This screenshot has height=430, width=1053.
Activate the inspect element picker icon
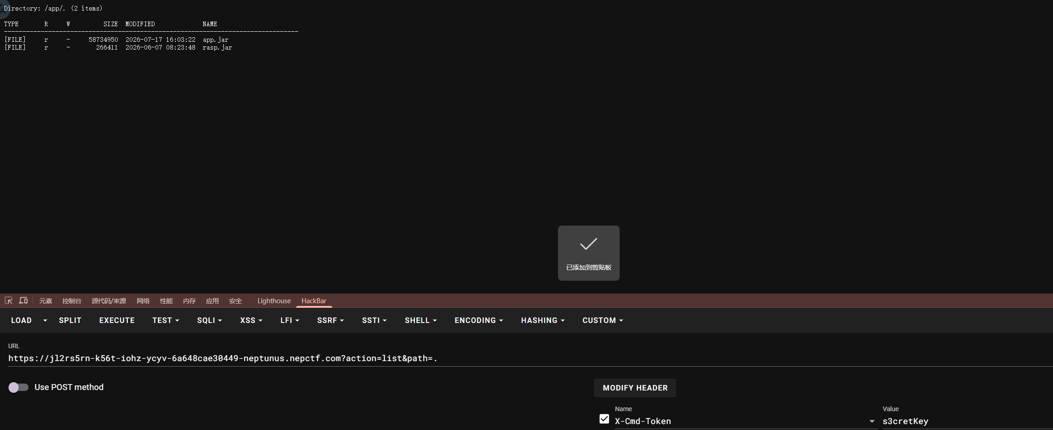point(8,300)
